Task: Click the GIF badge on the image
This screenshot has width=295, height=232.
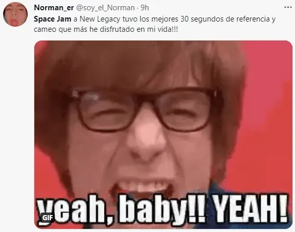Action: point(48,218)
